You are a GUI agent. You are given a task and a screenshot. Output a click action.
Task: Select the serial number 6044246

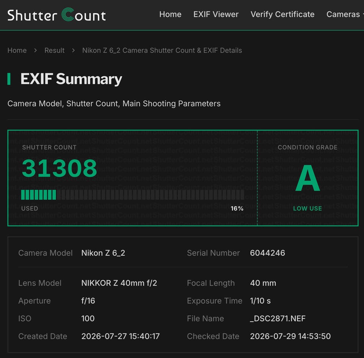(x=267, y=253)
